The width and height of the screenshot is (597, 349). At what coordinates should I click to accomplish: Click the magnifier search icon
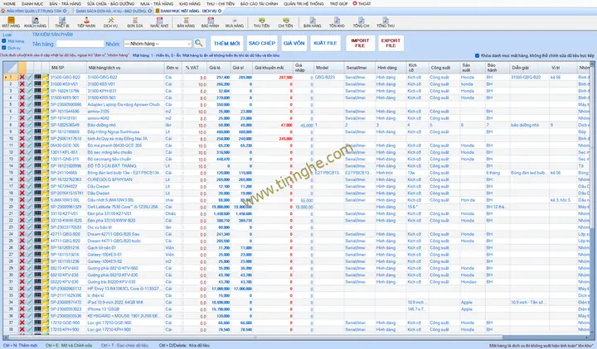tap(199, 42)
